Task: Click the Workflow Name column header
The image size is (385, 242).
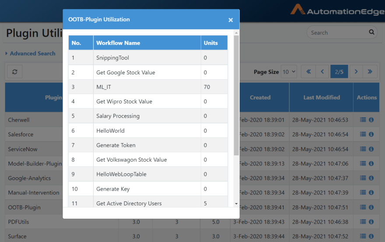Action: point(147,43)
